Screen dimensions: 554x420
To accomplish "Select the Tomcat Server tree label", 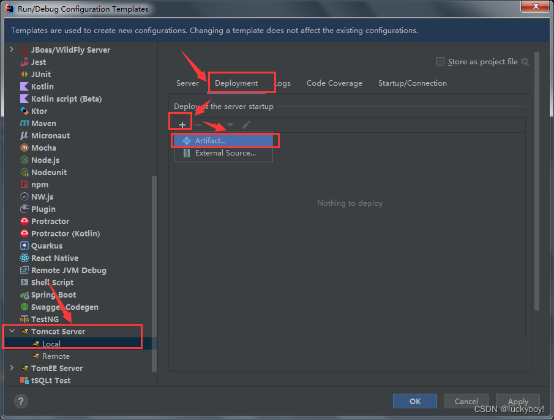I will point(58,332).
